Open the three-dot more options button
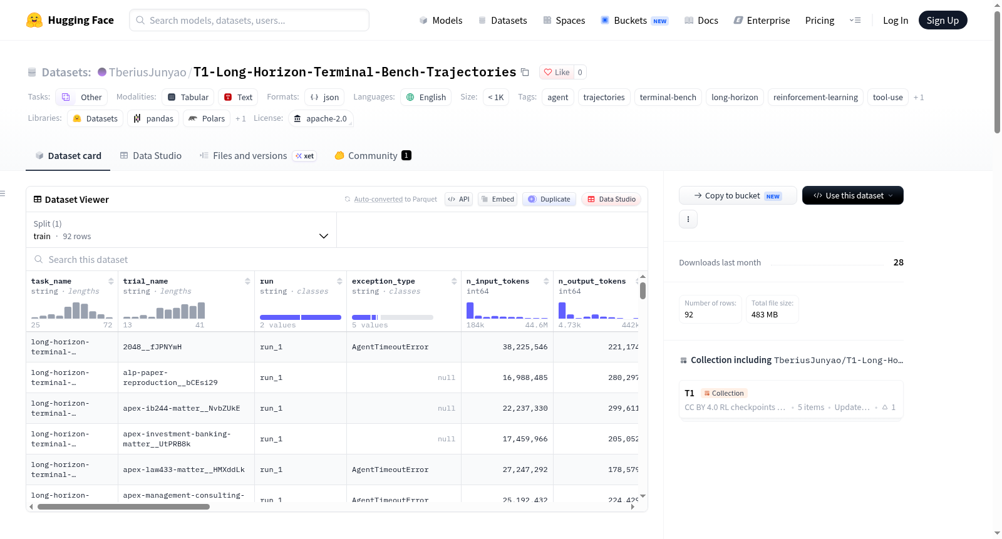 (x=688, y=219)
